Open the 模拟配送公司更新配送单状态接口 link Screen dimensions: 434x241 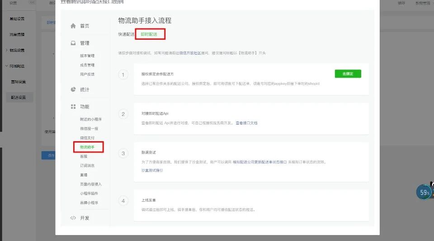259,162
